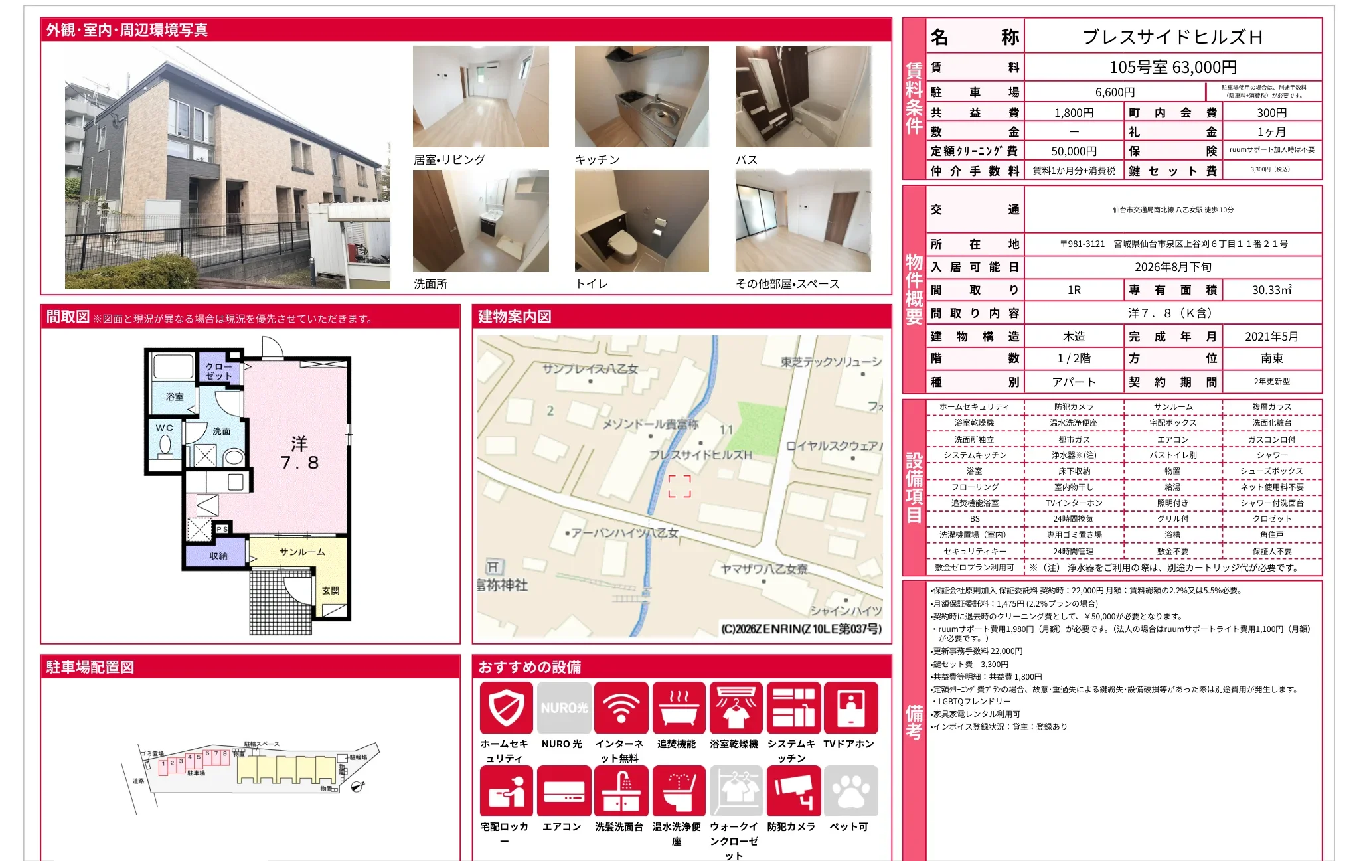Viewport: 1365px width, 861px height.
Task: Click the 都市ガス equipment cell
Action: pos(1074,439)
